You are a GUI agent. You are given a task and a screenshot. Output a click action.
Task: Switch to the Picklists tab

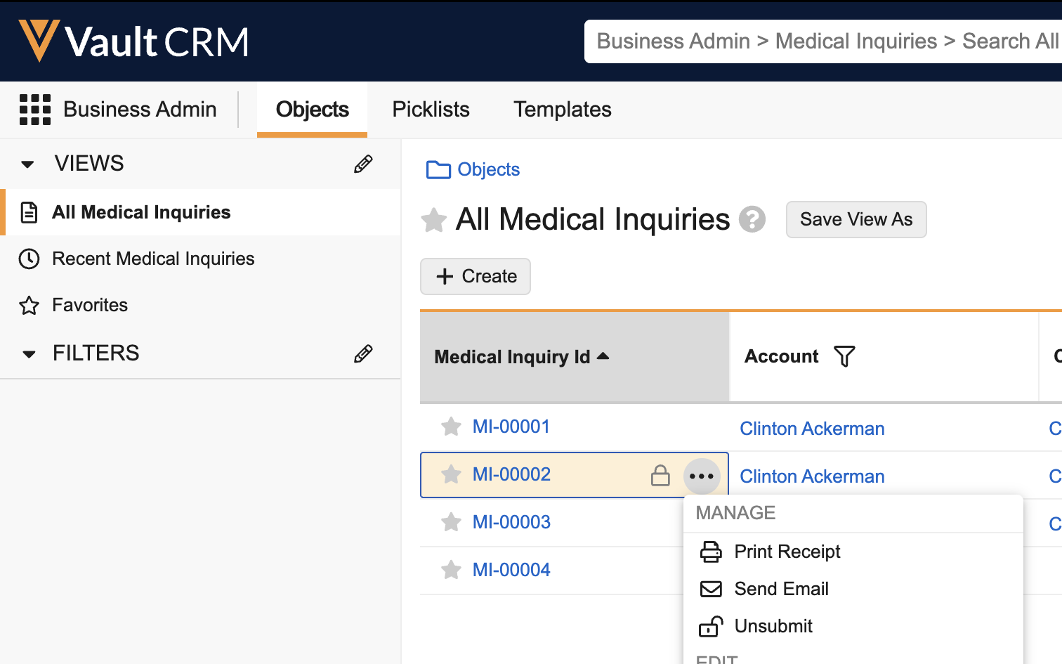click(x=431, y=109)
